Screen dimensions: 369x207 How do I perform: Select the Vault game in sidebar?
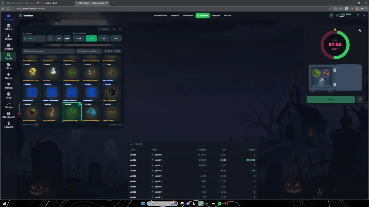(9, 56)
